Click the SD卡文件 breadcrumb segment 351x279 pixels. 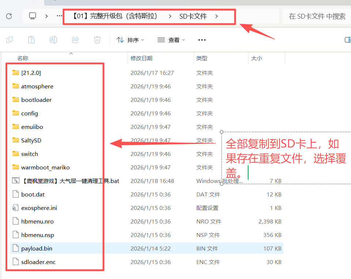(x=193, y=16)
